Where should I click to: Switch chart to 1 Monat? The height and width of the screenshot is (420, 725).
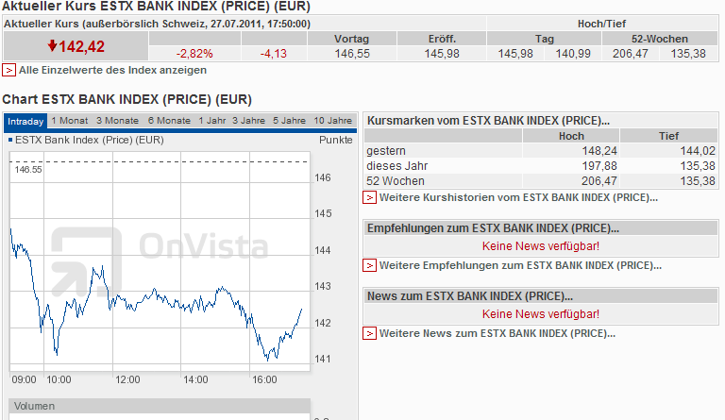coord(70,121)
